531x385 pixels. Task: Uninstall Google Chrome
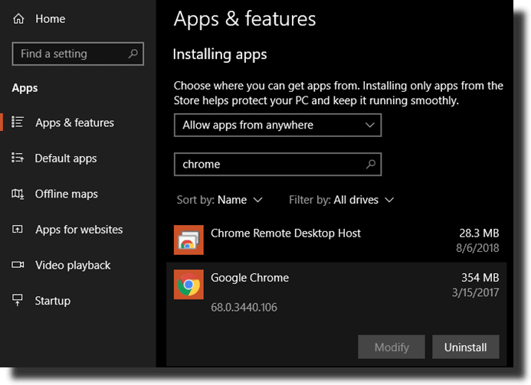pos(466,347)
